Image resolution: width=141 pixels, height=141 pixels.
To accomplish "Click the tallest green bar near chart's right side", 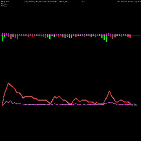I will click(x=106, y=38).
